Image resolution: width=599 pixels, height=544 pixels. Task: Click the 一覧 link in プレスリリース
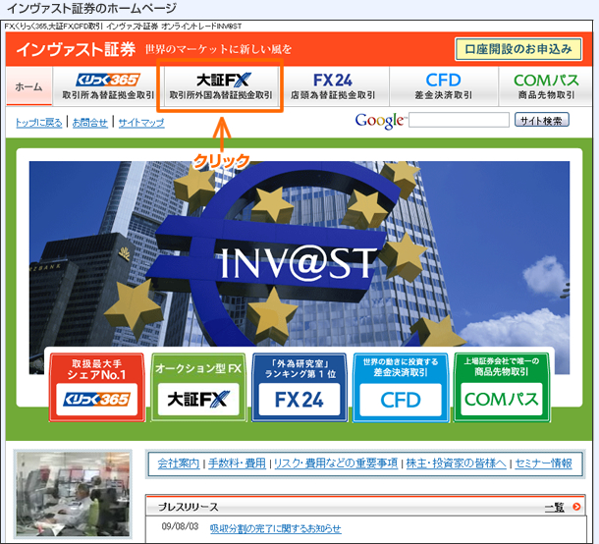point(554,508)
